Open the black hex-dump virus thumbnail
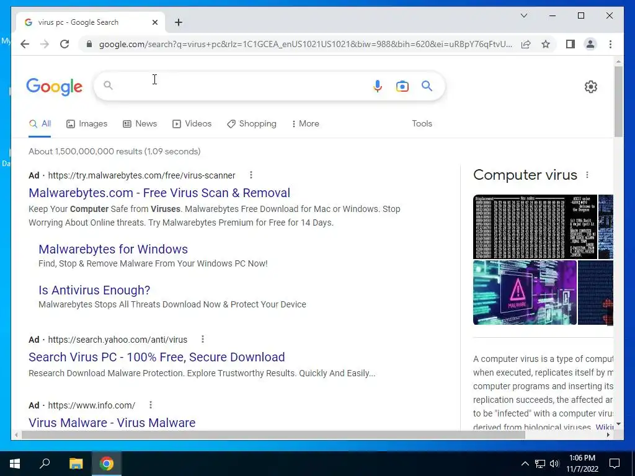 (535, 227)
